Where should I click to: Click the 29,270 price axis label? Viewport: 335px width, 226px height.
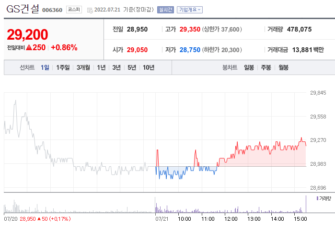coord(318,140)
